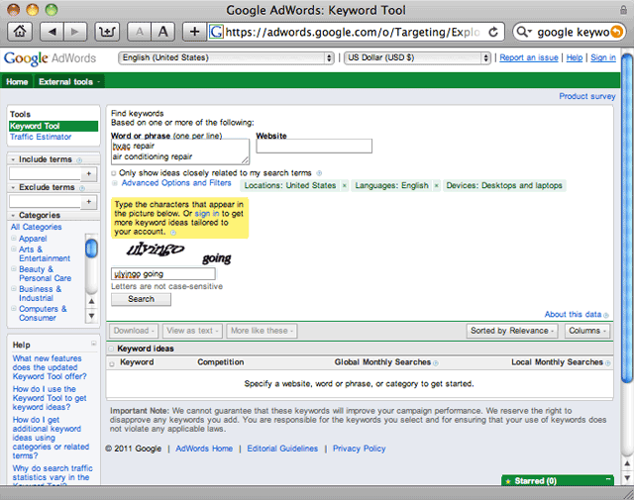Open the More like these menu
634x500 pixels.
[262, 331]
